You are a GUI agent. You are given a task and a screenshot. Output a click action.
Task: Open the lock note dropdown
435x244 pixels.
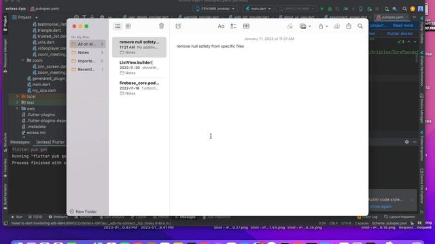323,26
